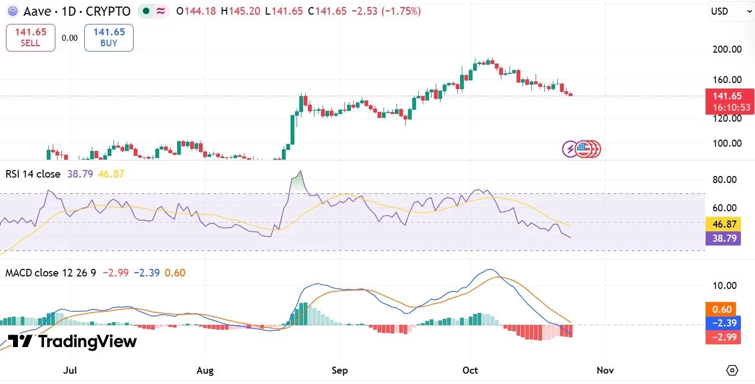Open the purple lightning bolt event marker
The width and height of the screenshot is (755, 384).
(570, 149)
